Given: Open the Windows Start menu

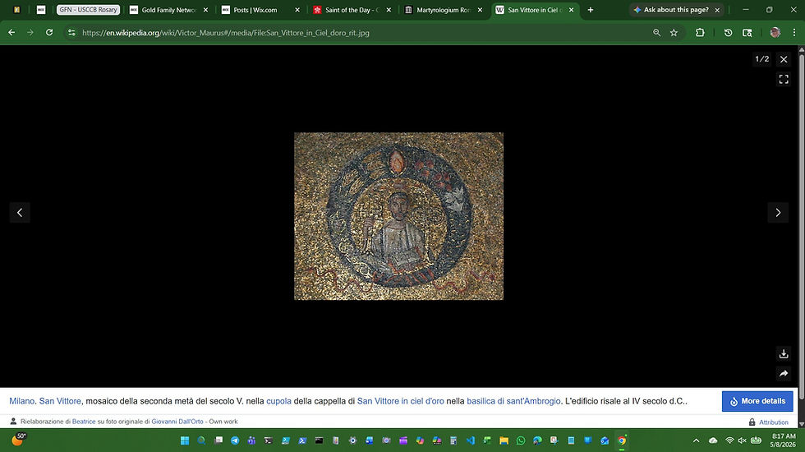Looking at the screenshot, I should [x=185, y=440].
